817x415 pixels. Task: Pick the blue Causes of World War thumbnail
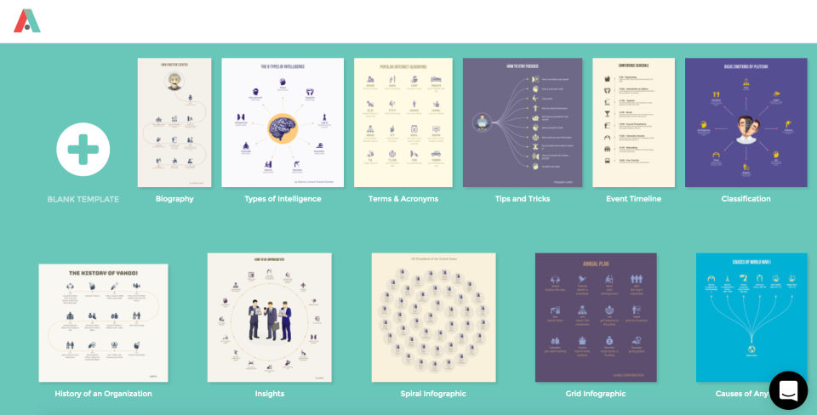(x=751, y=318)
